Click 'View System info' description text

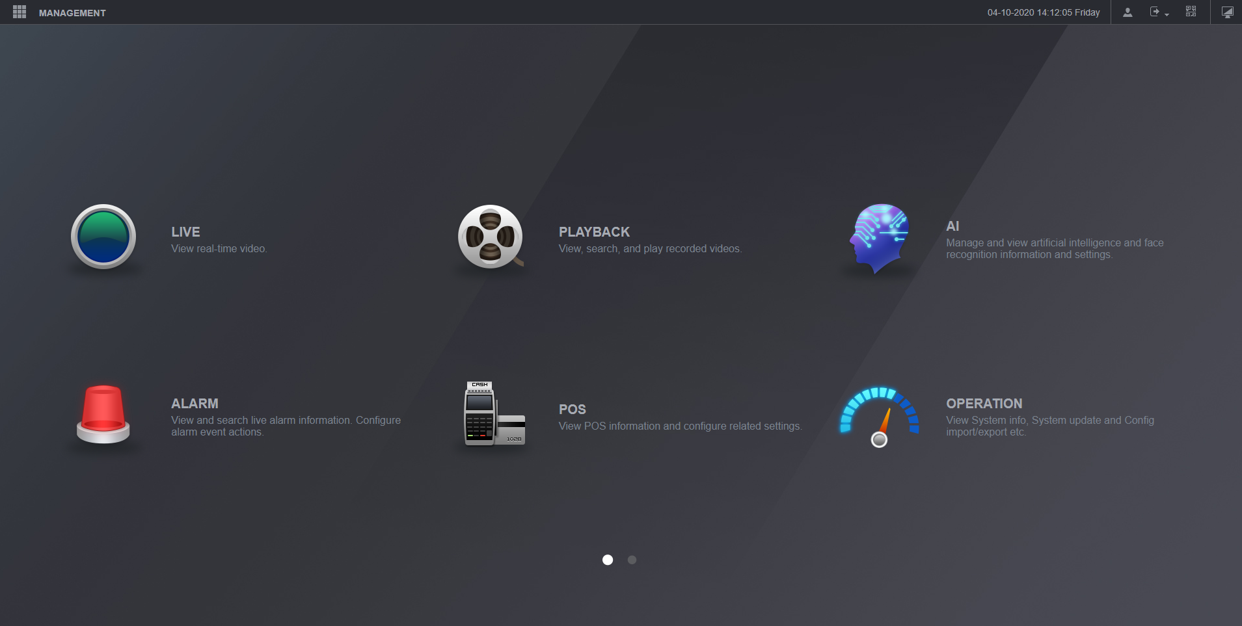pyautogui.click(x=1050, y=426)
